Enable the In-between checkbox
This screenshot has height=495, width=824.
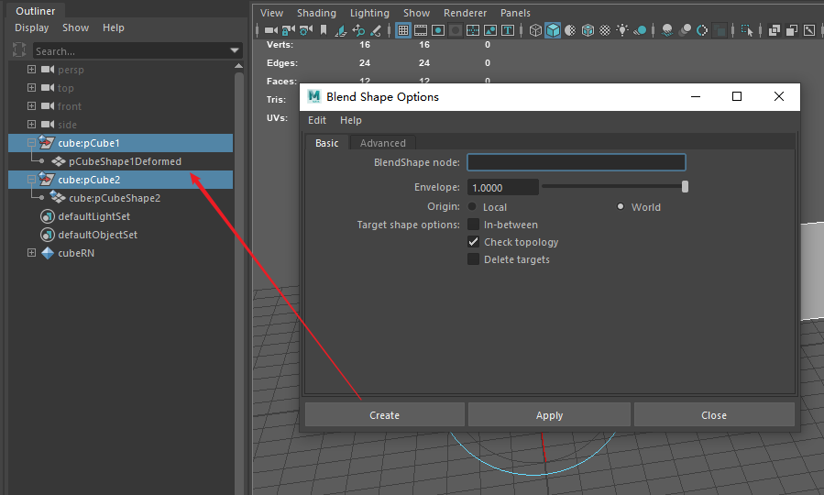(474, 225)
